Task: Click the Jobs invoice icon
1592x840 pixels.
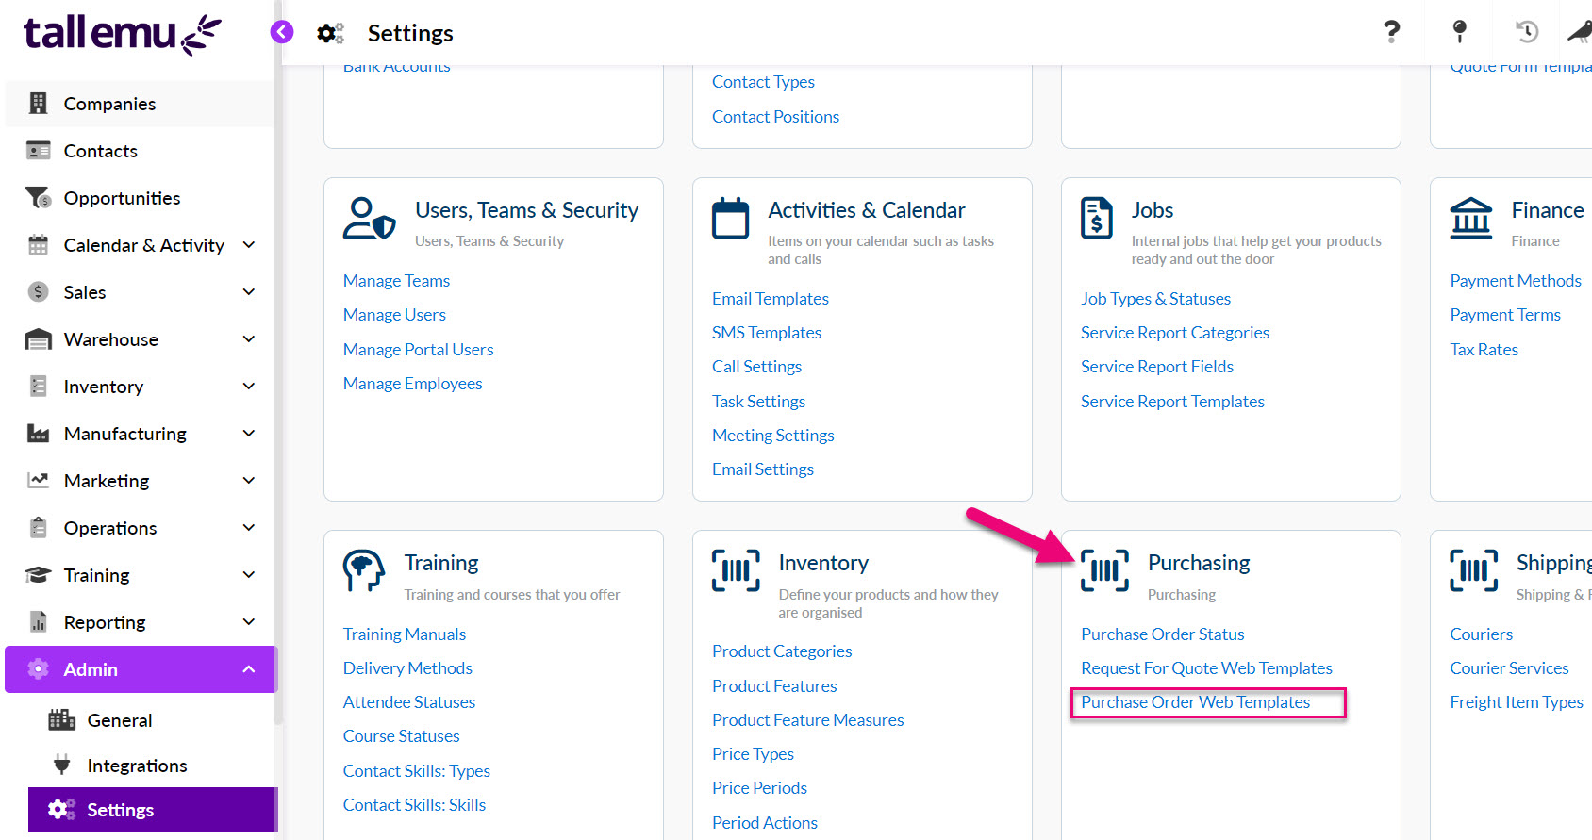Action: (x=1097, y=219)
